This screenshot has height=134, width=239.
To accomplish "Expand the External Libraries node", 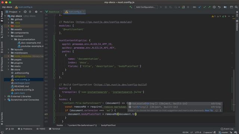I will [x=5, y=96].
